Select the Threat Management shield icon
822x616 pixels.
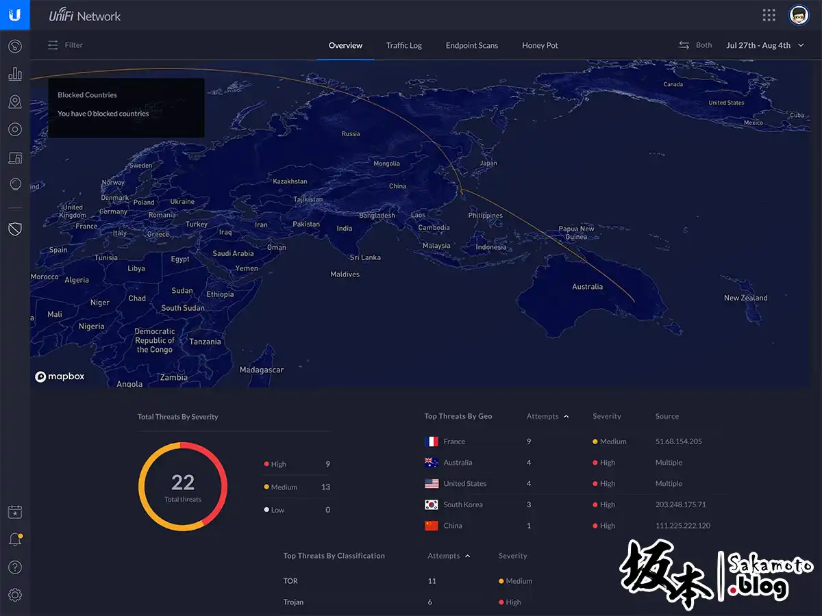tap(15, 229)
